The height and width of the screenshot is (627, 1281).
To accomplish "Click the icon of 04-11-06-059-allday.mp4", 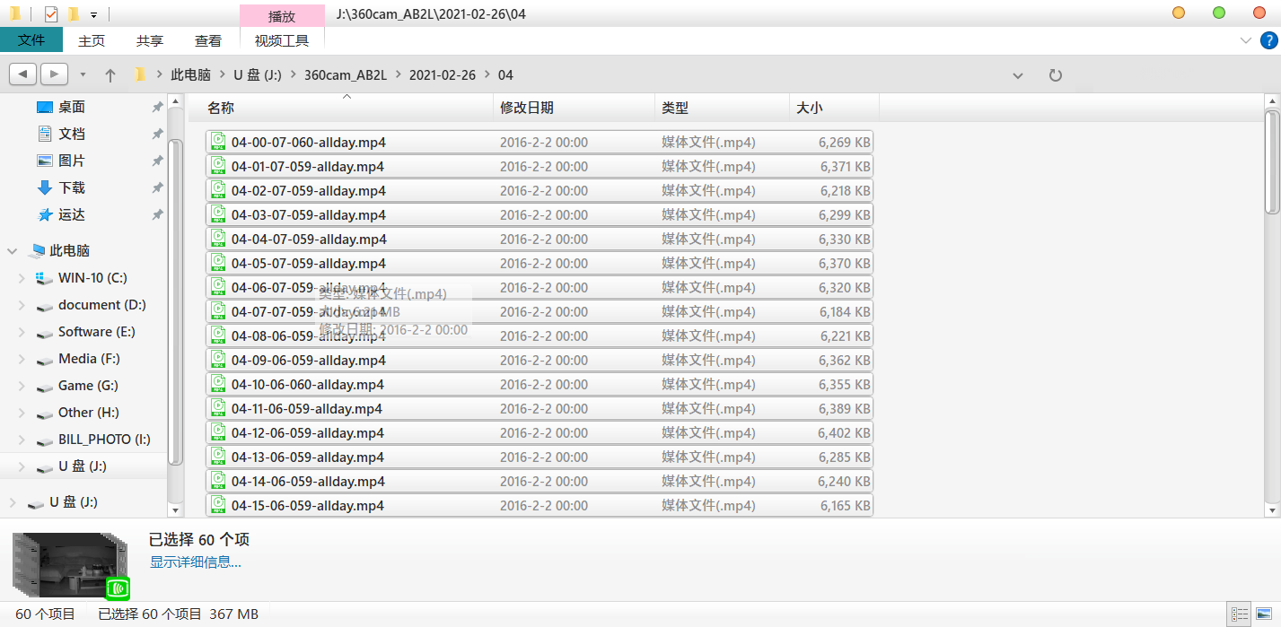I will [218, 408].
